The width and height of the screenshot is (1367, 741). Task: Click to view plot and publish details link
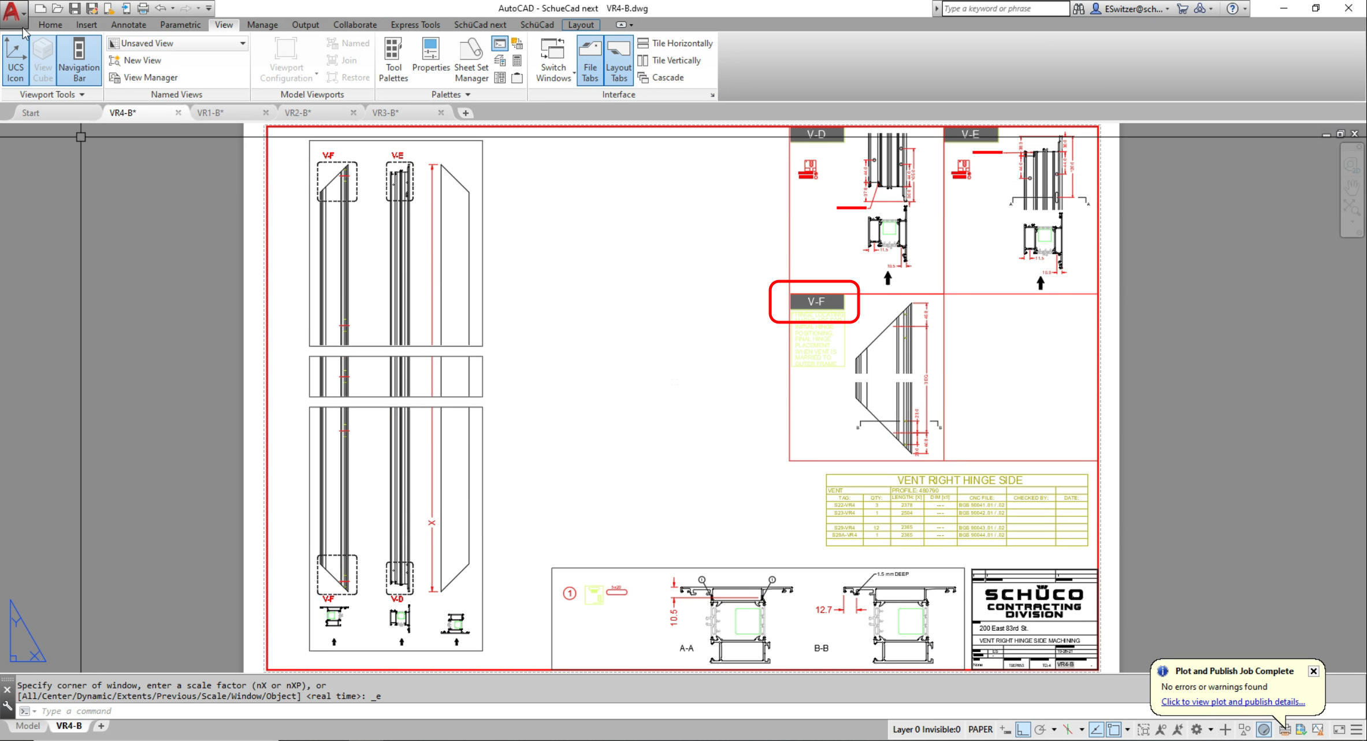tap(1232, 702)
